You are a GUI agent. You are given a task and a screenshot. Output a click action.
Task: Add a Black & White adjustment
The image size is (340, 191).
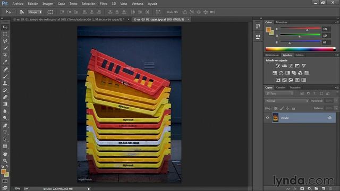point(287,73)
